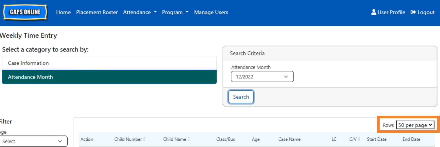This screenshot has width=440, height=147.
Task: Sort by Child Number column arrows
Action: (144, 139)
